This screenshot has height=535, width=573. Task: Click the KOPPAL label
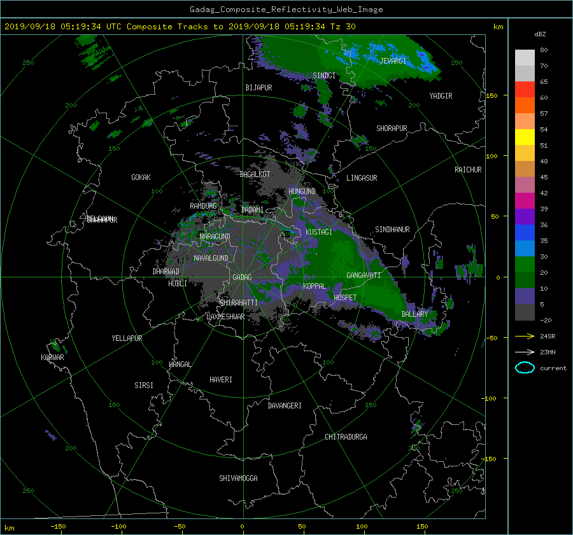(315, 286)
